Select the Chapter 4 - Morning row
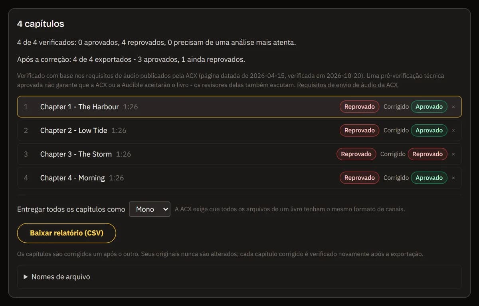The height and width of the screenshot is (306, 479). coord(239,178)
